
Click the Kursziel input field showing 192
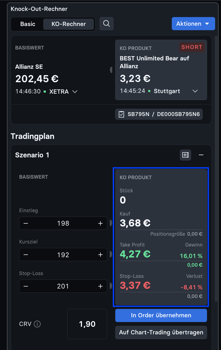point(63,255)
